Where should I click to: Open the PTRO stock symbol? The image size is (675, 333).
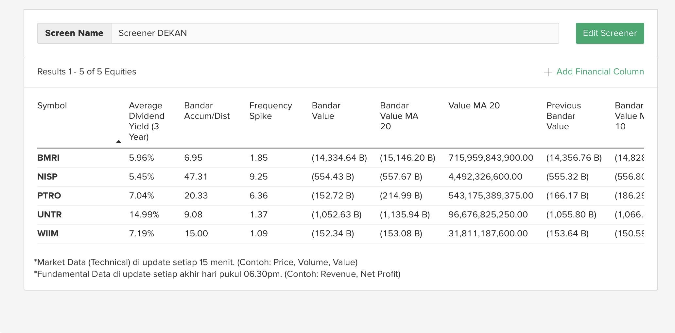coord(49,196)
